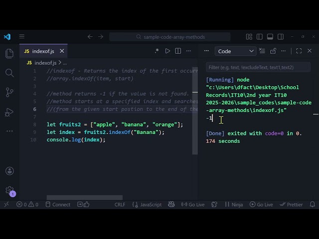Click the -1 output result
This screenshot has width=319, height=239.
(x=209, y=118)
